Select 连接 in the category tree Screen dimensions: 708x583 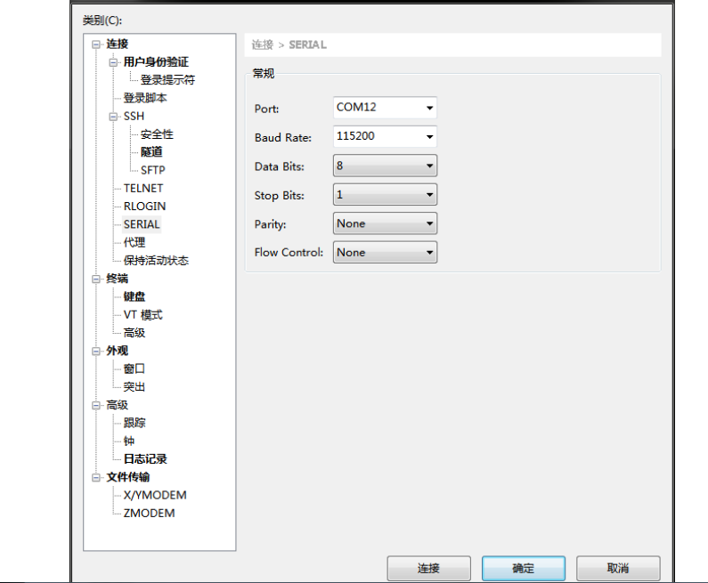click(x=118, y=45)
